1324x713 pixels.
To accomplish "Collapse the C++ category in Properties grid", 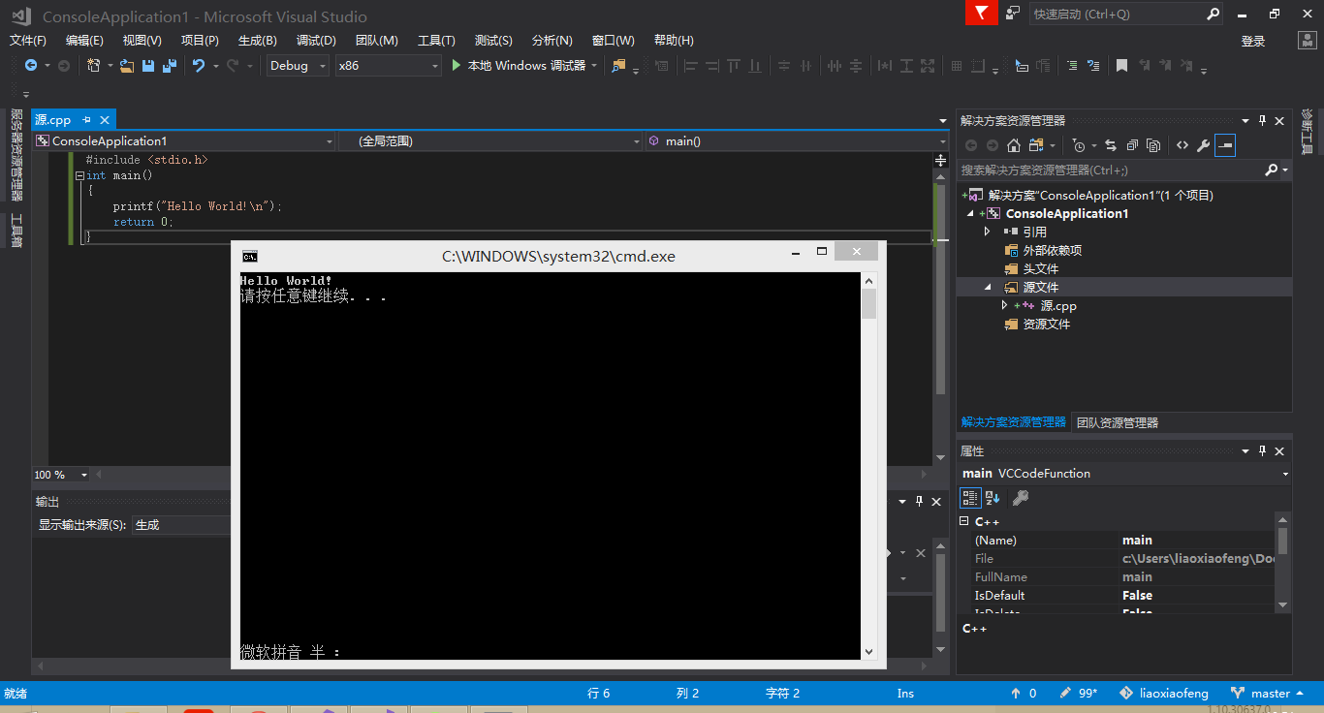I will [964, 521].
